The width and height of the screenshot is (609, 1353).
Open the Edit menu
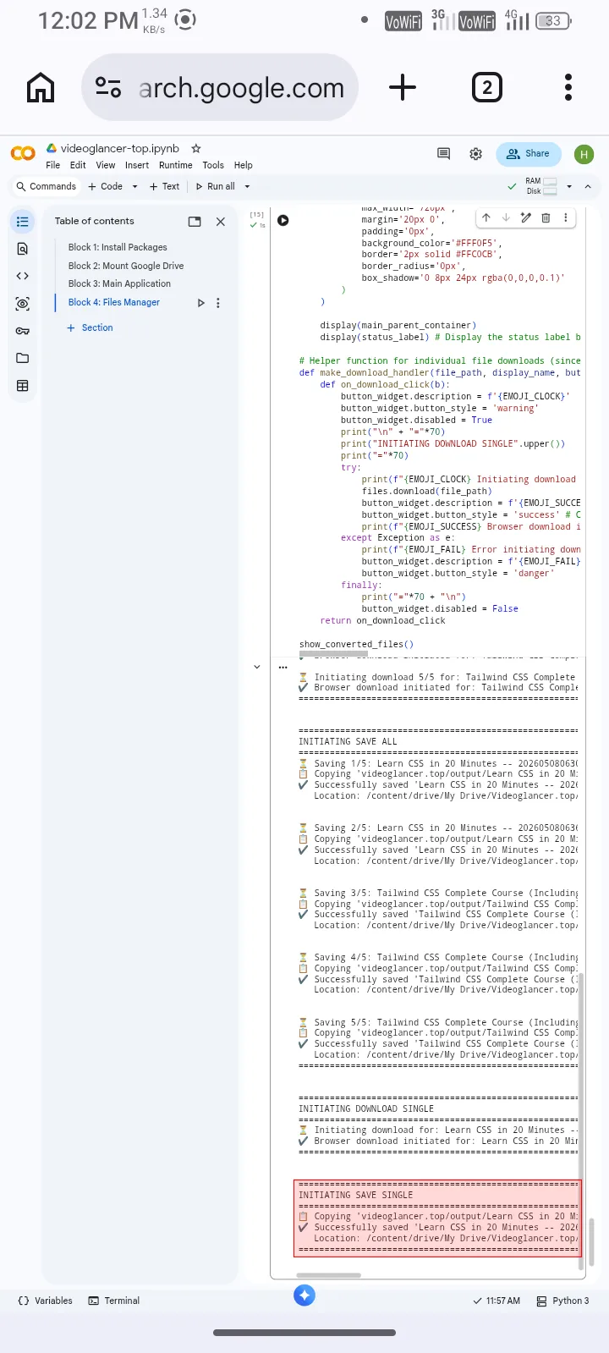pos(78,165)
